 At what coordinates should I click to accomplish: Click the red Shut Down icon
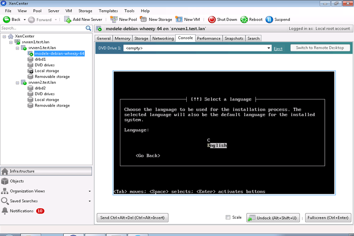pyautogui.click(x=212, y=19)
